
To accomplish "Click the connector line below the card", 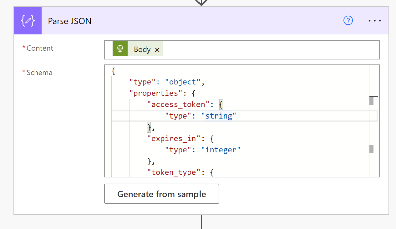I will [201, 221].
